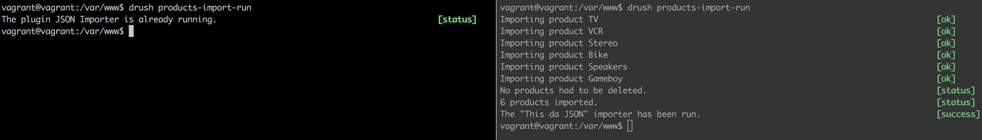Click the "6 products imported." text
The width and height of the screenshot is (982, 140).
point(548,102)
